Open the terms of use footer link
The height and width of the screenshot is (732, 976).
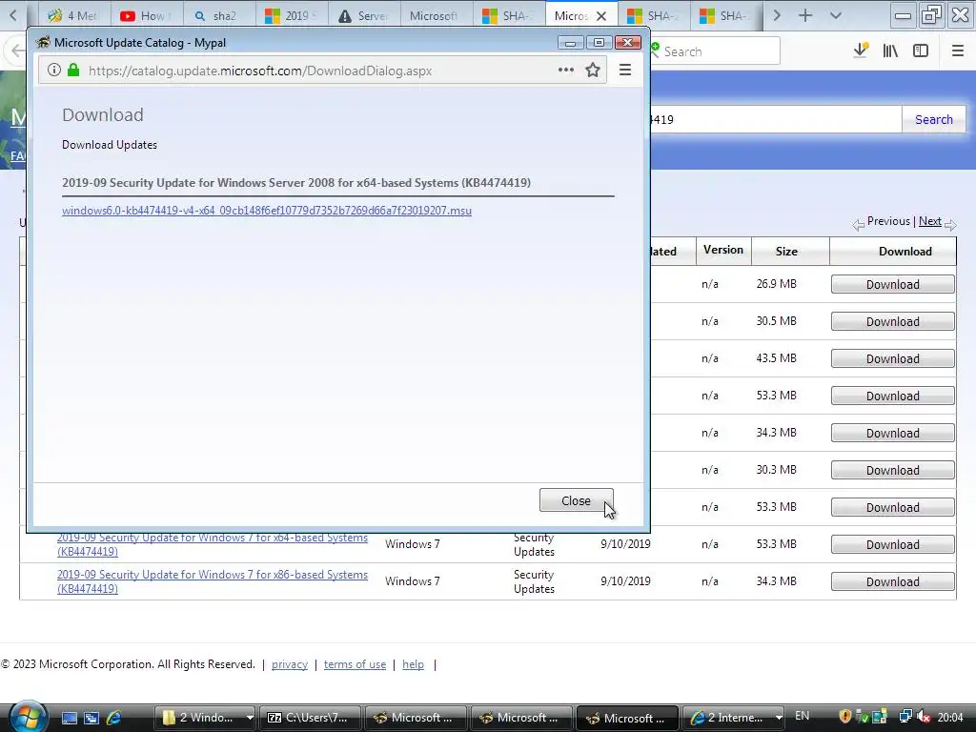click(355, 664)
